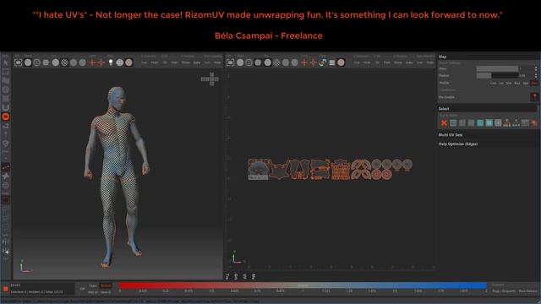This screenshot has height=304, width=541.
Task: Enable checker texture sphere in UV viewport toolbar
Action: pyautogui.click(x=276, y=62)
